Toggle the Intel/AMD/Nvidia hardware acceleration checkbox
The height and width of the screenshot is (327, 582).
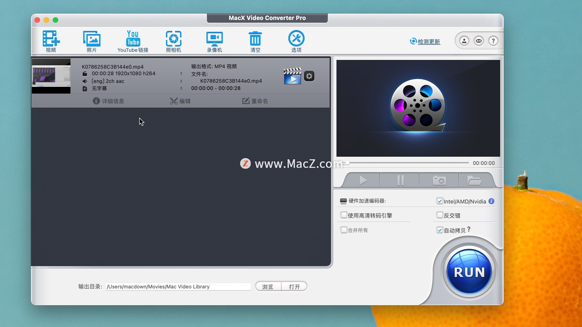440,201
